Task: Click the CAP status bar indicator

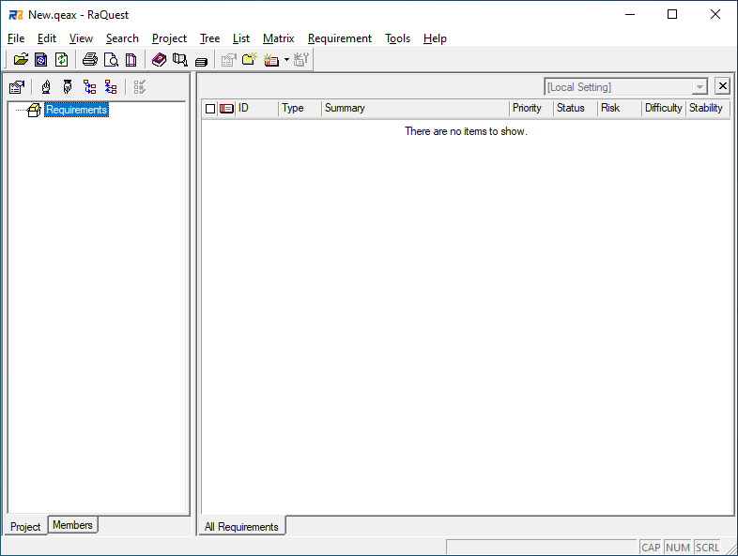Action: tap(651, 548)
